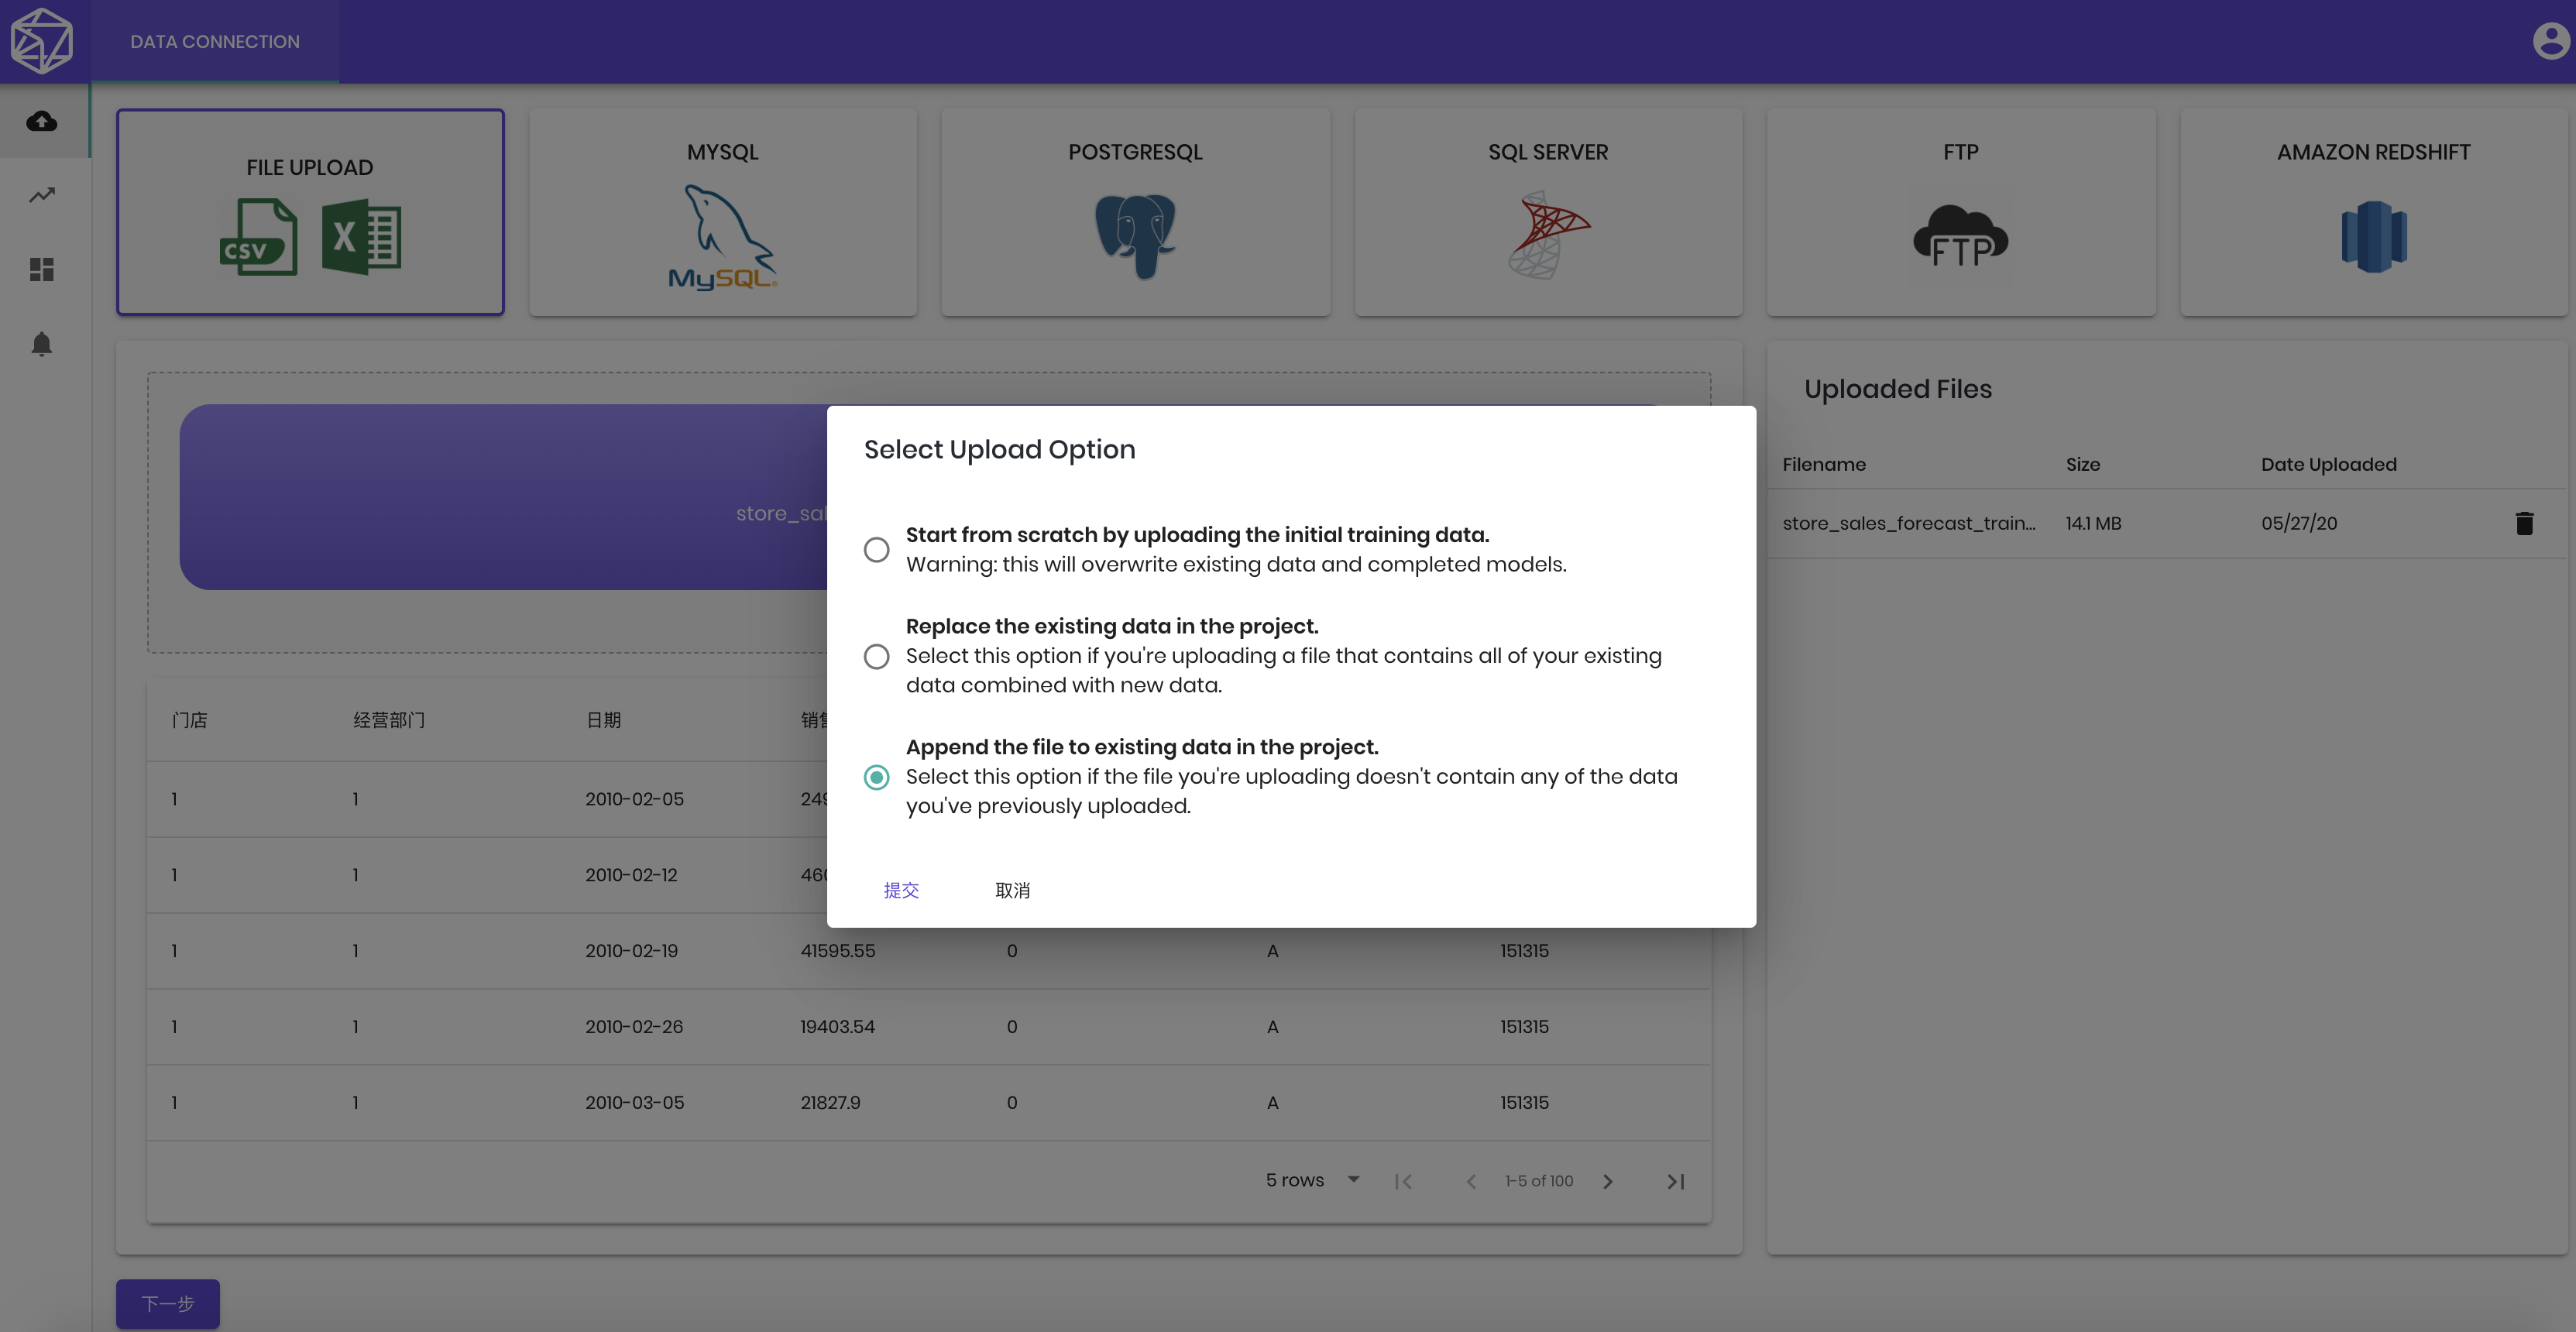The image size is (2576, 1332).
Task: Go to previous table page
Action: [1471, 1181]
